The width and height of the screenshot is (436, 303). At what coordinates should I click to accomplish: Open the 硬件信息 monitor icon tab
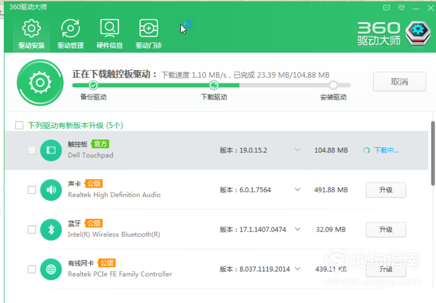tap(110, 34)
